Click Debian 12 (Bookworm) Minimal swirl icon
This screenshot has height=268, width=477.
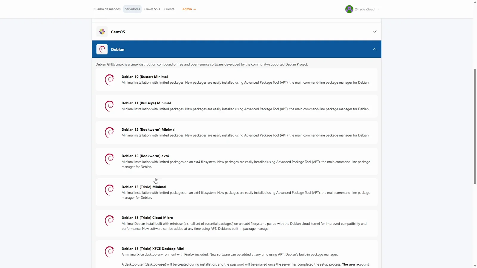[x=109, y=133]
